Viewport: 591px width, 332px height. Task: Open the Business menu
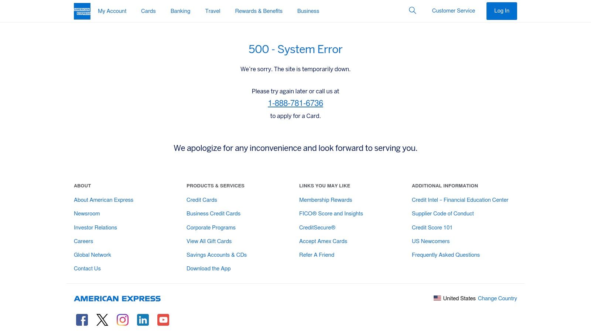(x=308, y=11)
